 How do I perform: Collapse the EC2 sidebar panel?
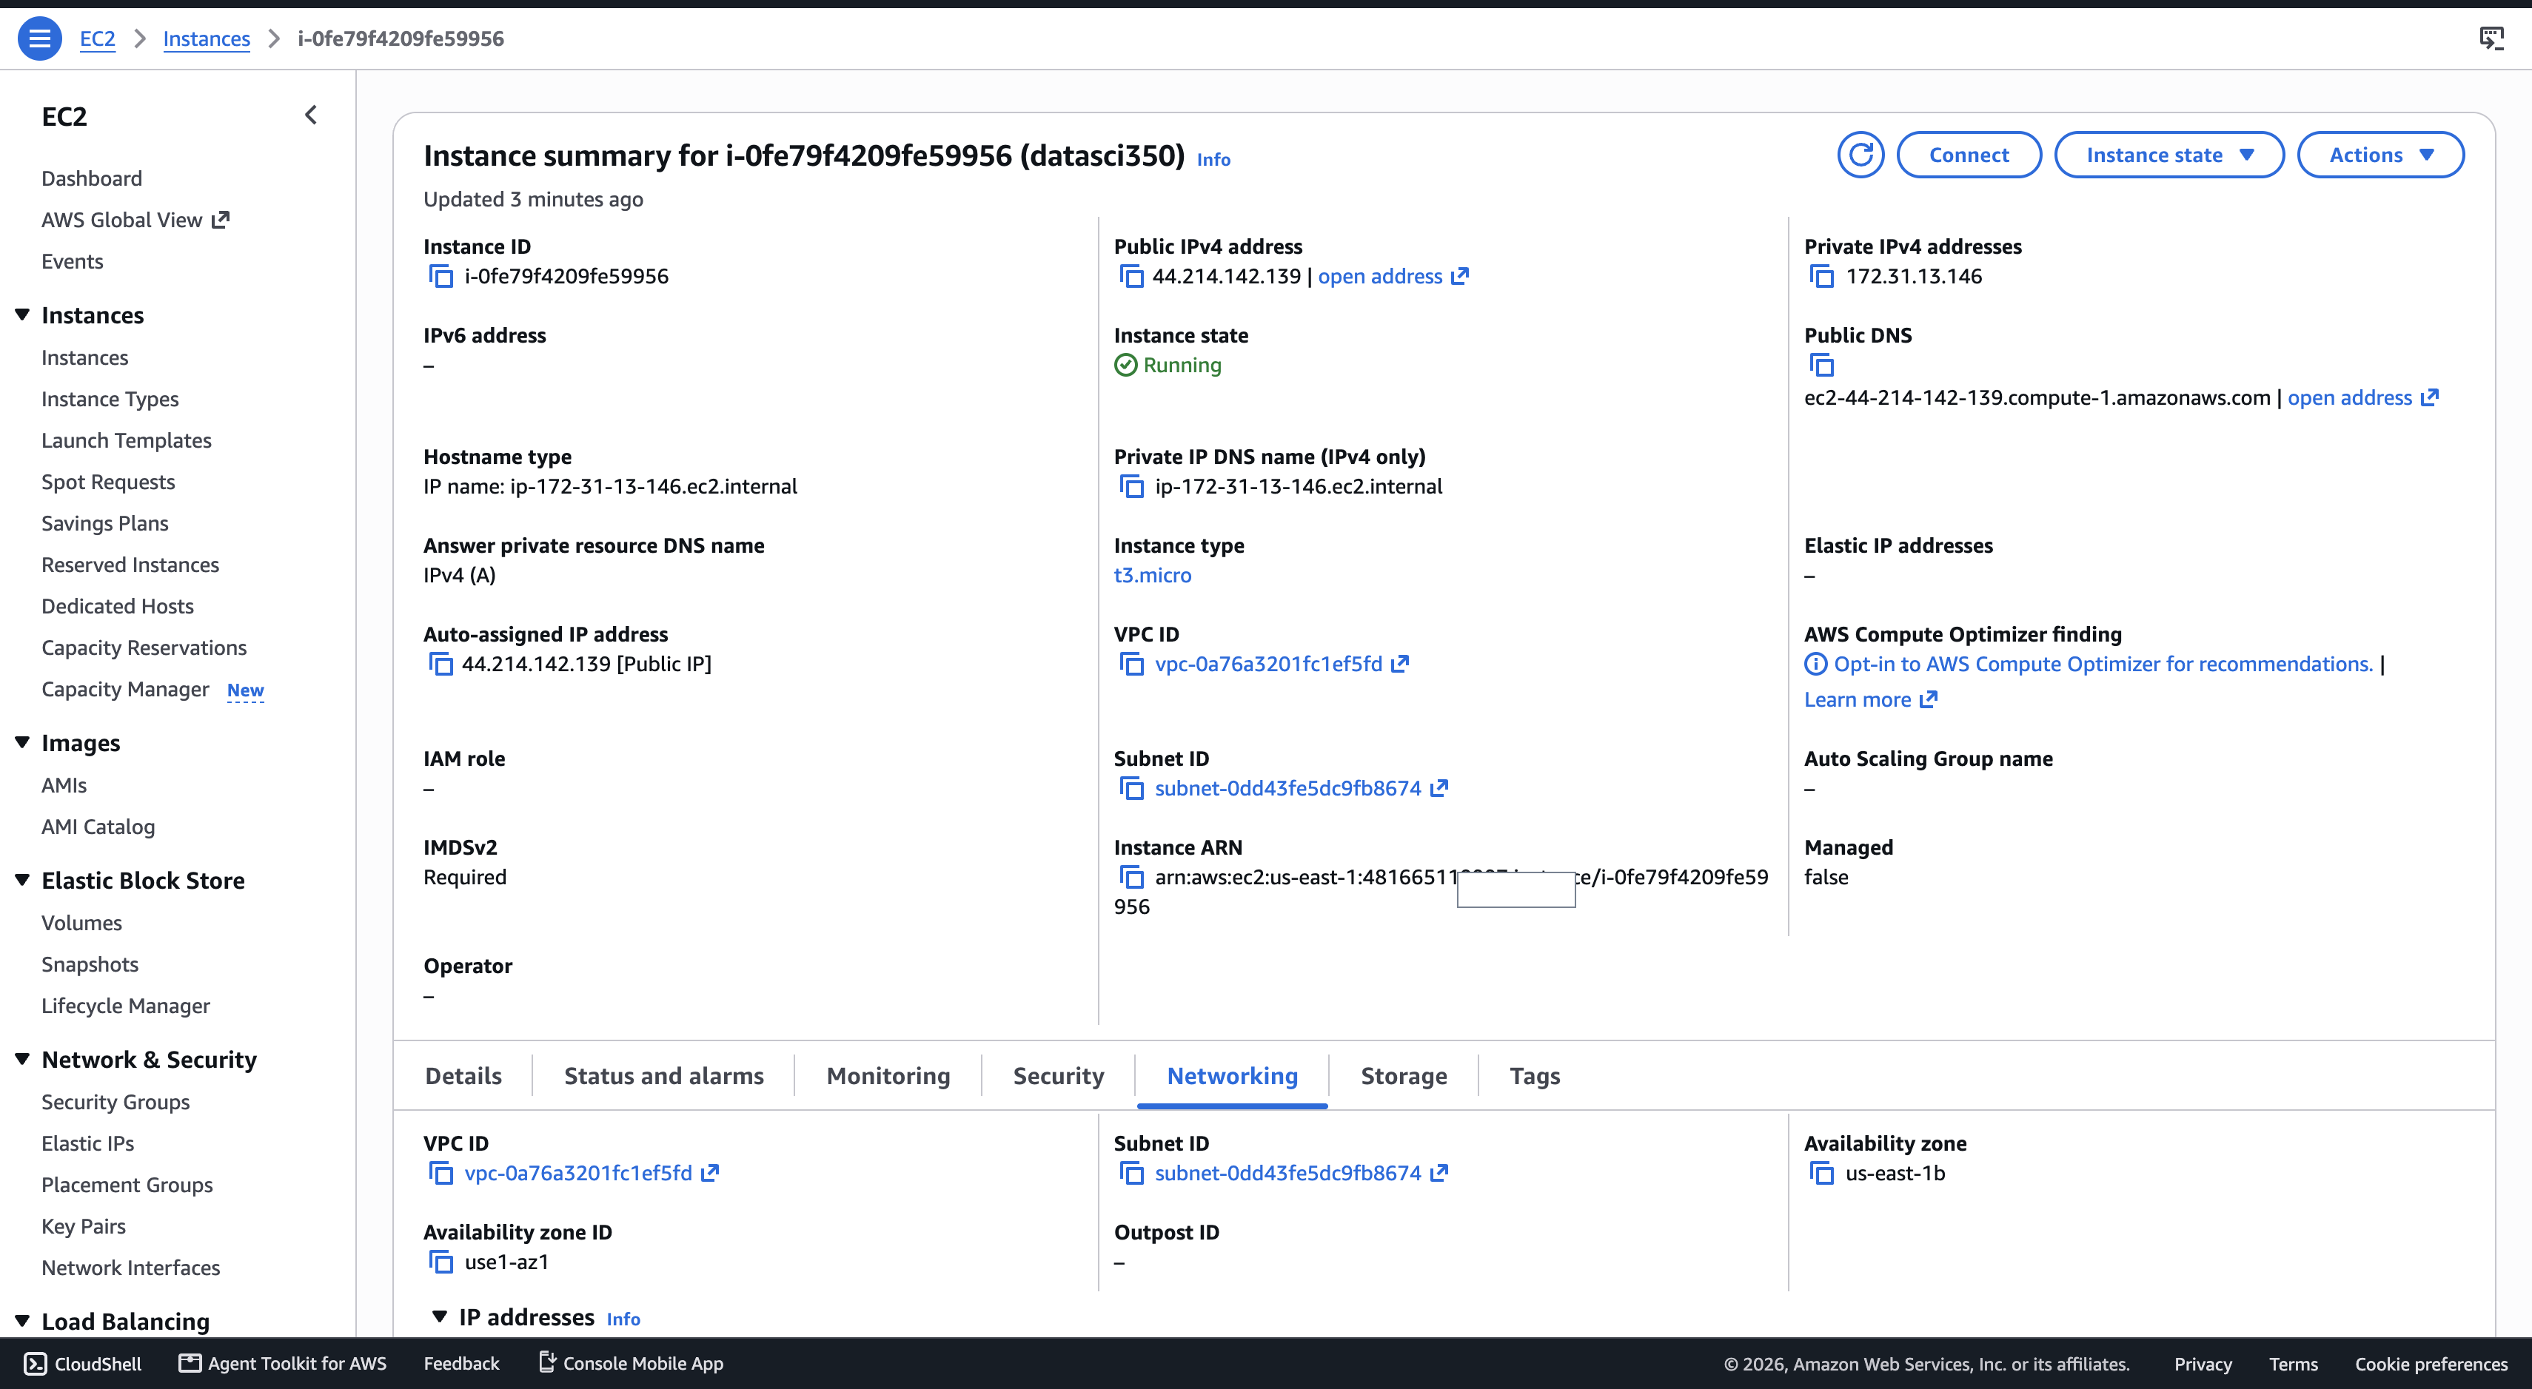311,116
